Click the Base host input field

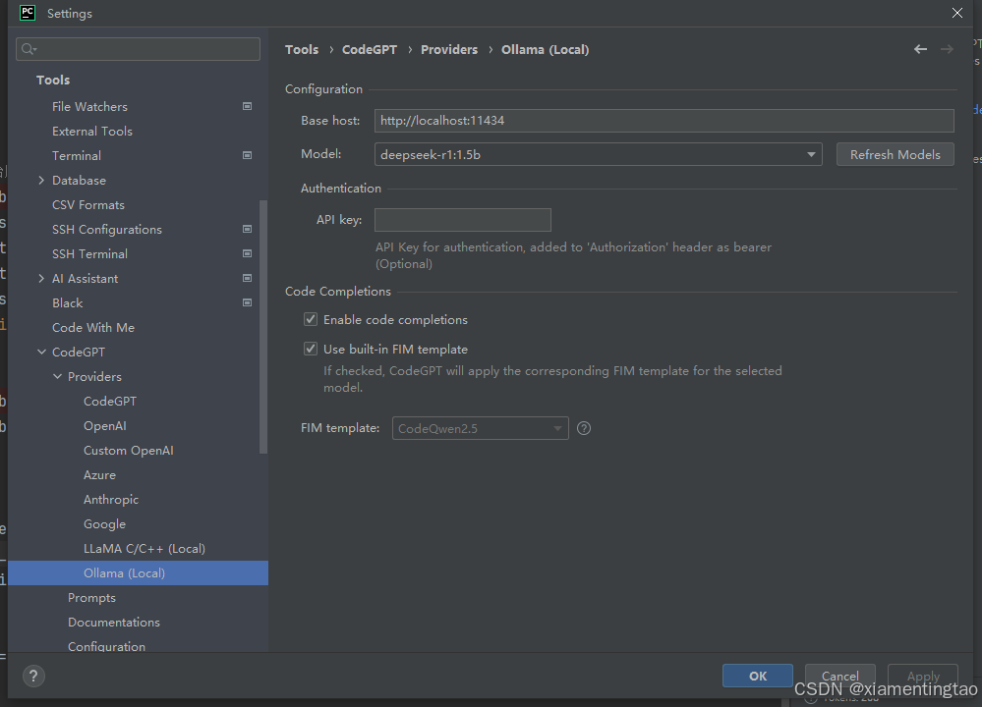coord(664,120)
